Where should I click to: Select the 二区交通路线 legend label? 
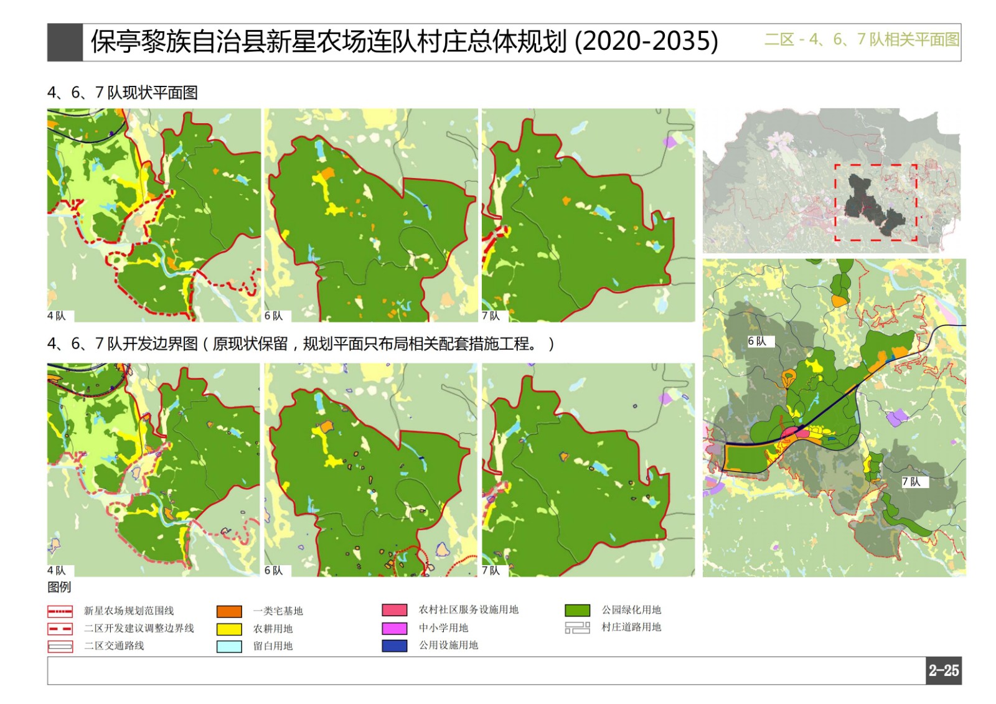pyautogui.click(x=114, y=645)
